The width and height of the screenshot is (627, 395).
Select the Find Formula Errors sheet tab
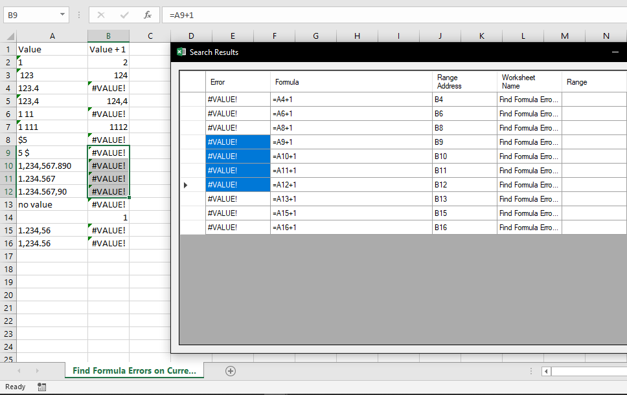[x=133, y=370]
